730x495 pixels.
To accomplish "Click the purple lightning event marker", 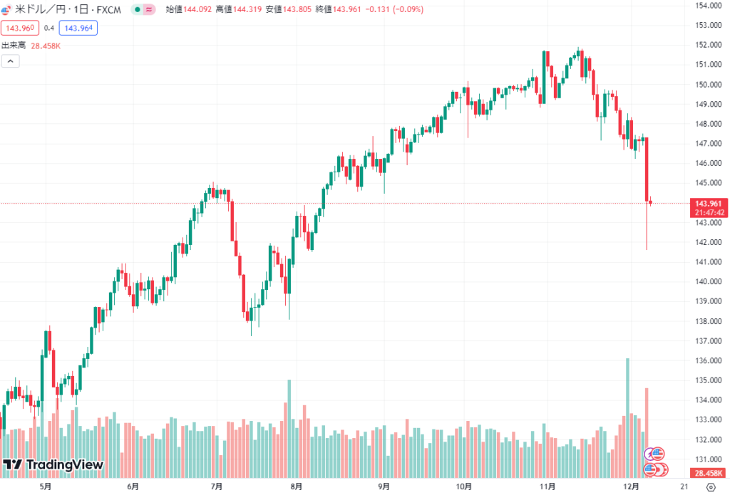I will [649, 453].
